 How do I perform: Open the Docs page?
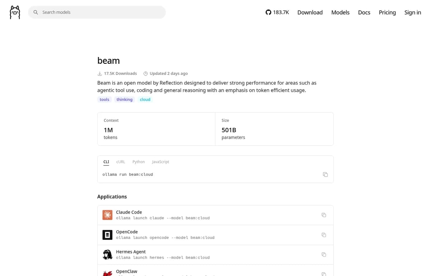pyautogui.click(x=364, y=12)
